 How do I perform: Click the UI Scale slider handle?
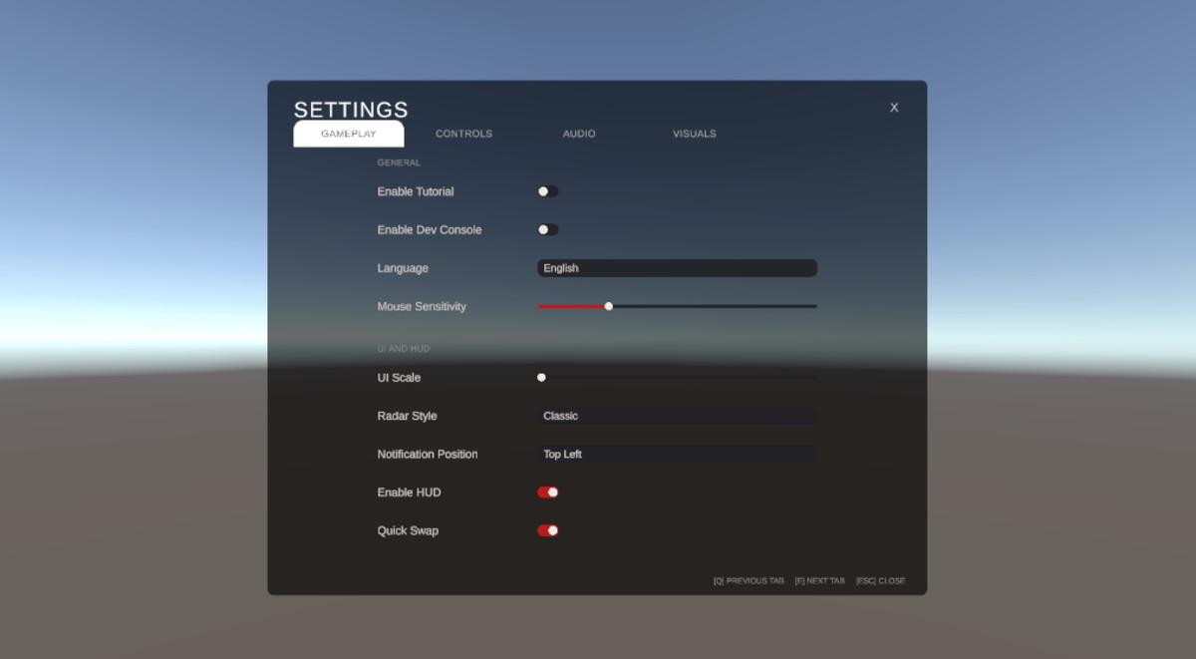(x=541, y=378)
